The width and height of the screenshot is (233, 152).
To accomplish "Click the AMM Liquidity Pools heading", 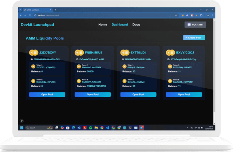I will 45,38.
